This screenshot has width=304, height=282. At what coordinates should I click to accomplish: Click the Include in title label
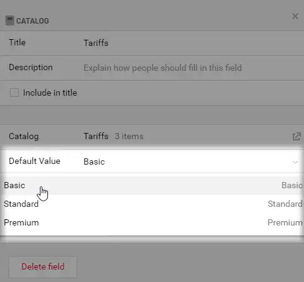point(50,93)
